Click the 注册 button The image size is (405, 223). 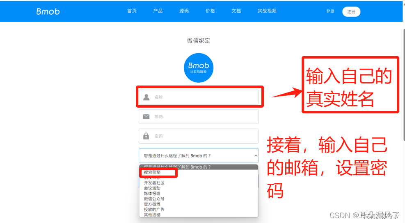351,11
